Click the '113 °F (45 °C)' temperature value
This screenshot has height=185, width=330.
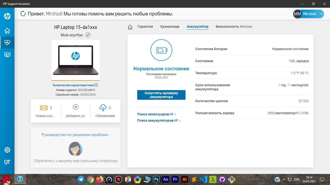click(299, 73)
